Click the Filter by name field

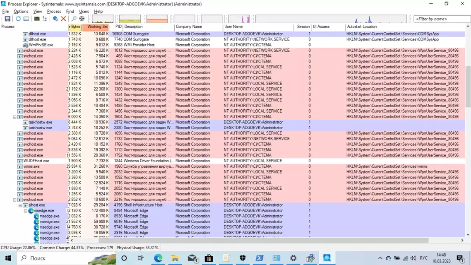click(442, 19)
